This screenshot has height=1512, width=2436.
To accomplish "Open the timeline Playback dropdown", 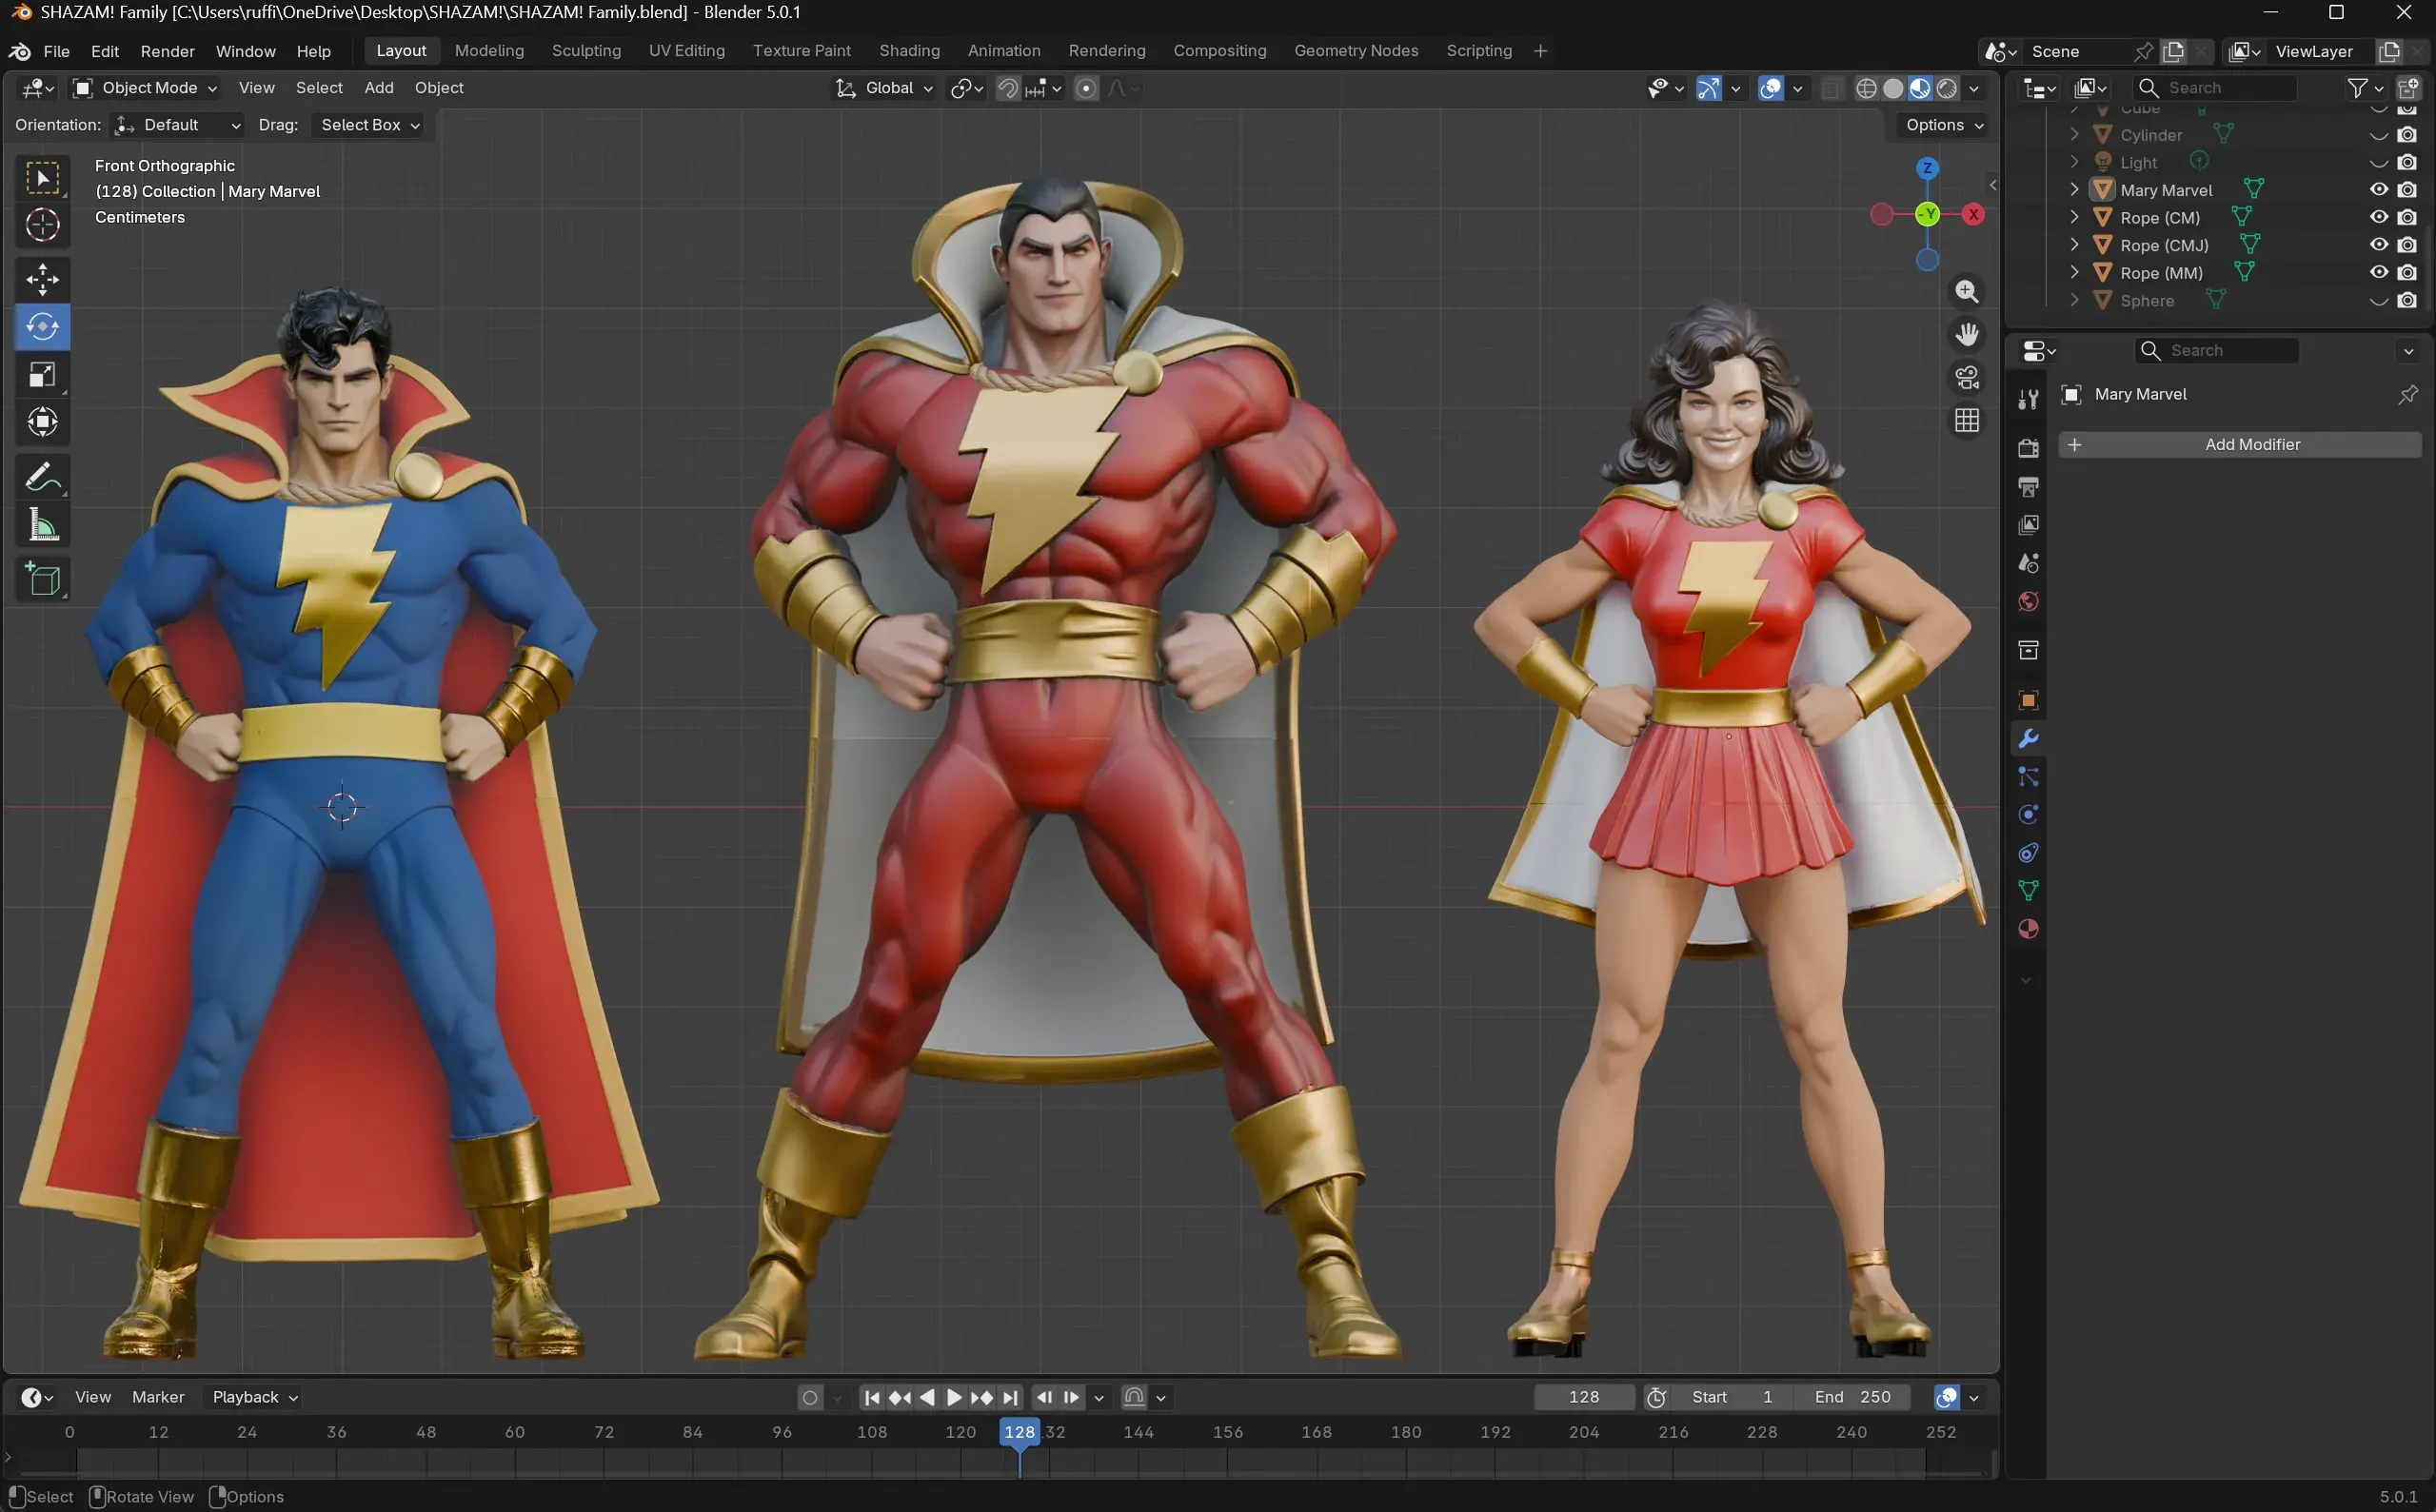I will click(x=254, y=1397).
